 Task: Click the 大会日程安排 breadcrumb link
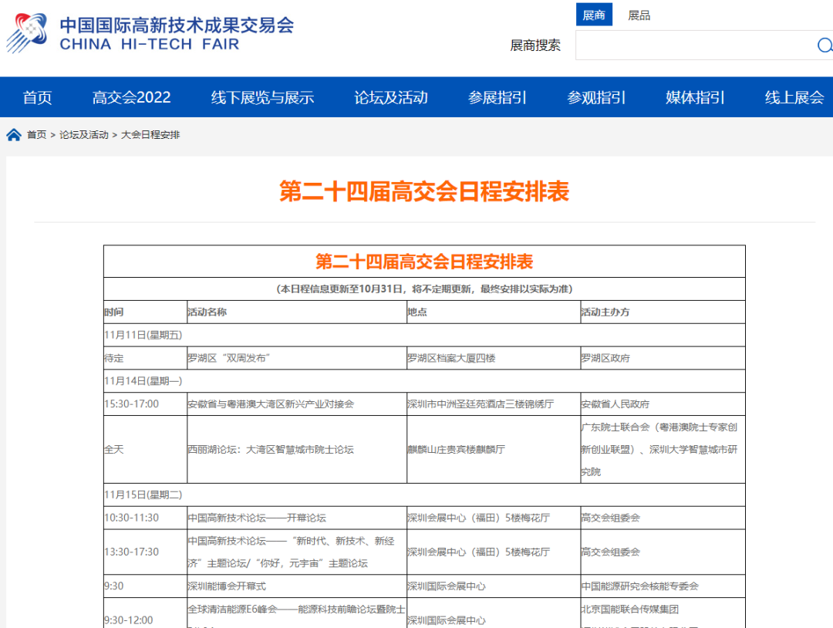coord(150,135)
